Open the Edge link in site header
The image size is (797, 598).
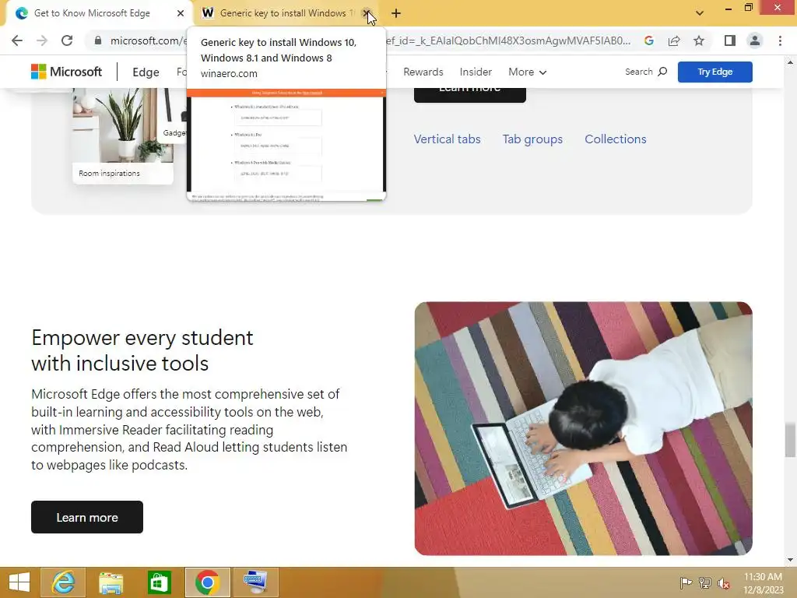pyautogui.click(x=146, y=72)
